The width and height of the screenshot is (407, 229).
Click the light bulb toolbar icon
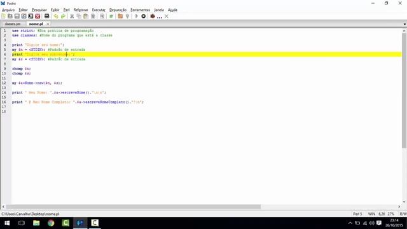[x=127, y=16]
